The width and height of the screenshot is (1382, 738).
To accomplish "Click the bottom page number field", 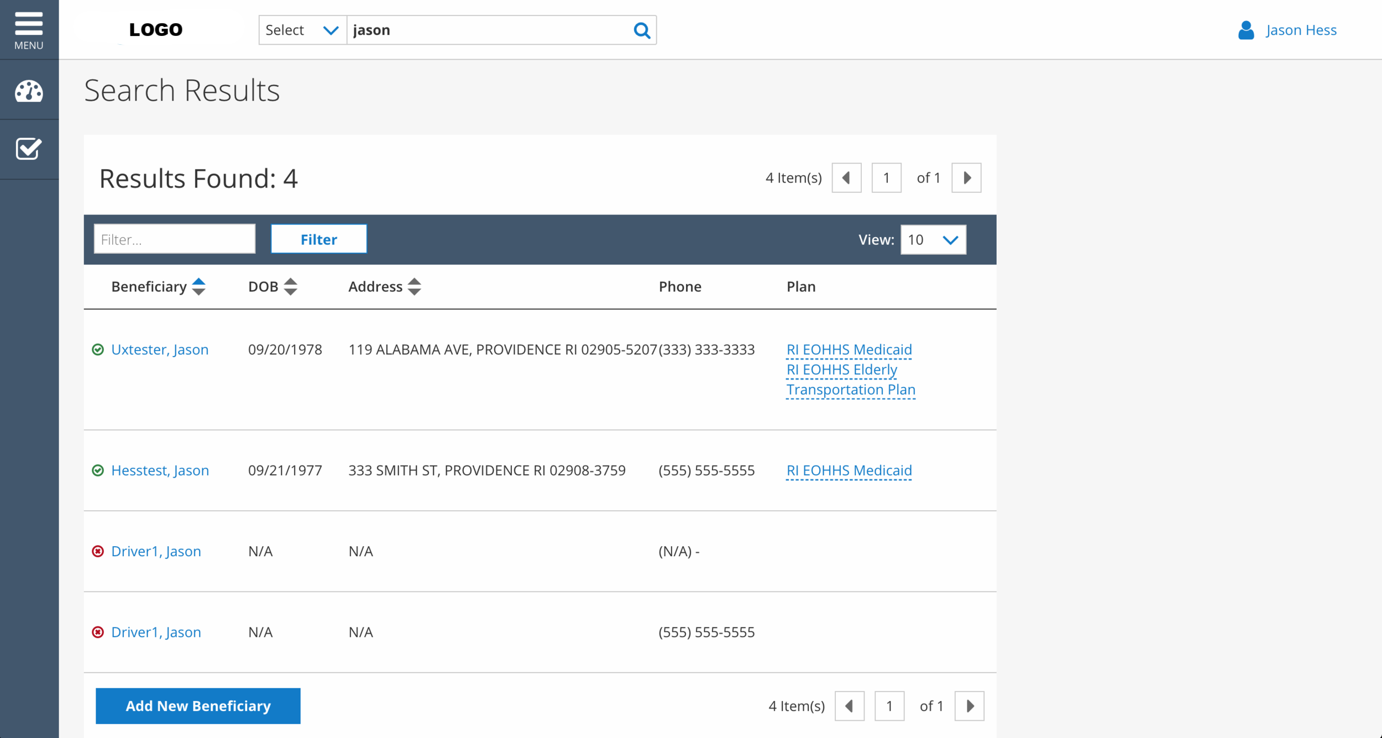I will [x=889, y=706].
